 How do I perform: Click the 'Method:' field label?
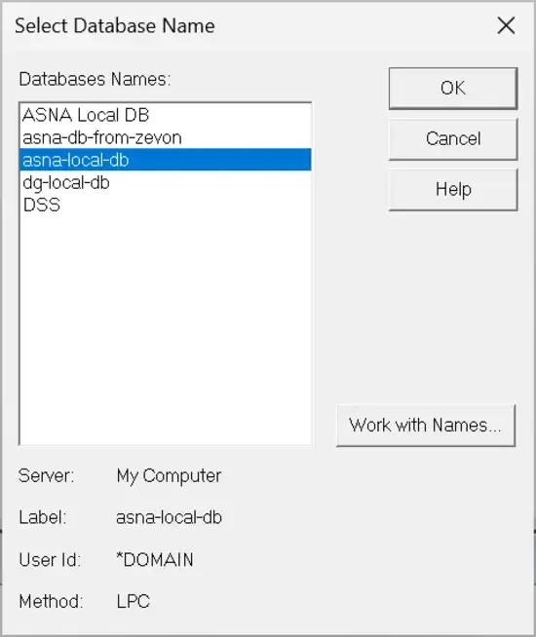[x=51, y=601]
